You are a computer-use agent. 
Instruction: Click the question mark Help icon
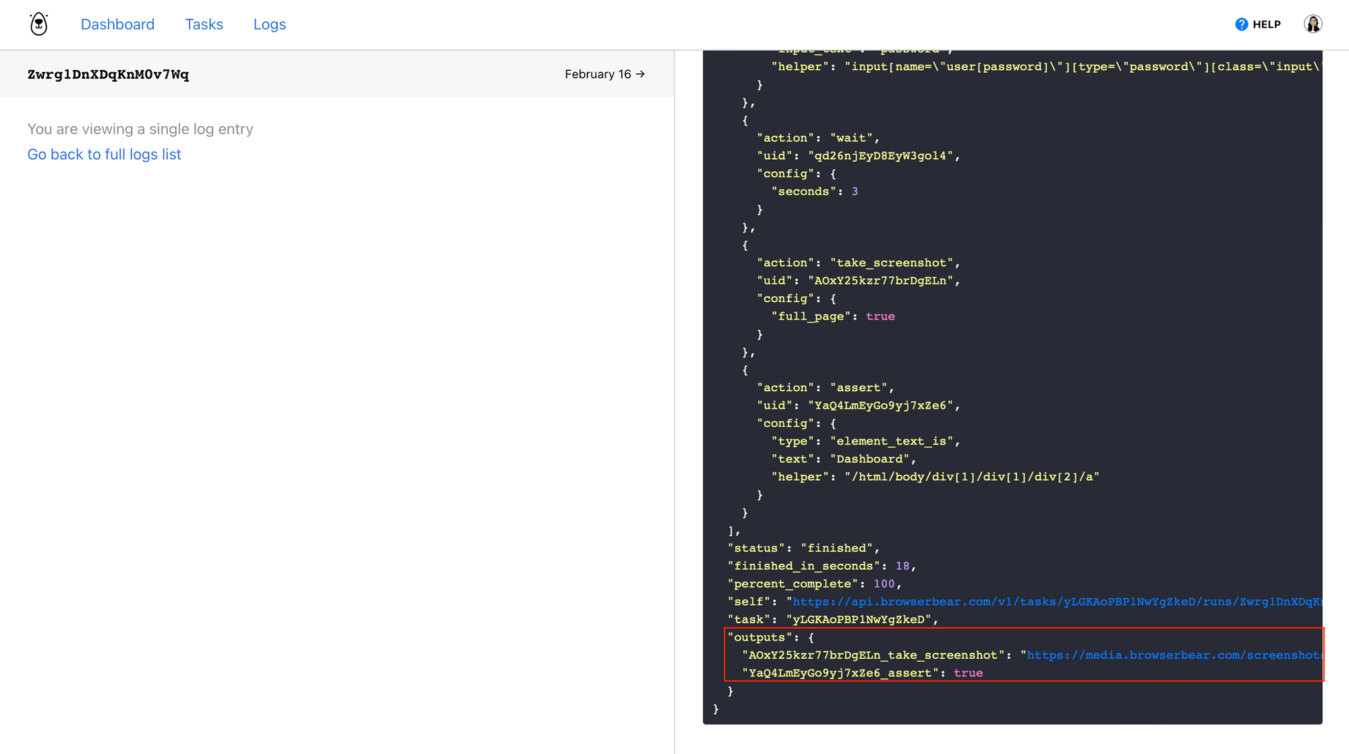pos(1243,24)
